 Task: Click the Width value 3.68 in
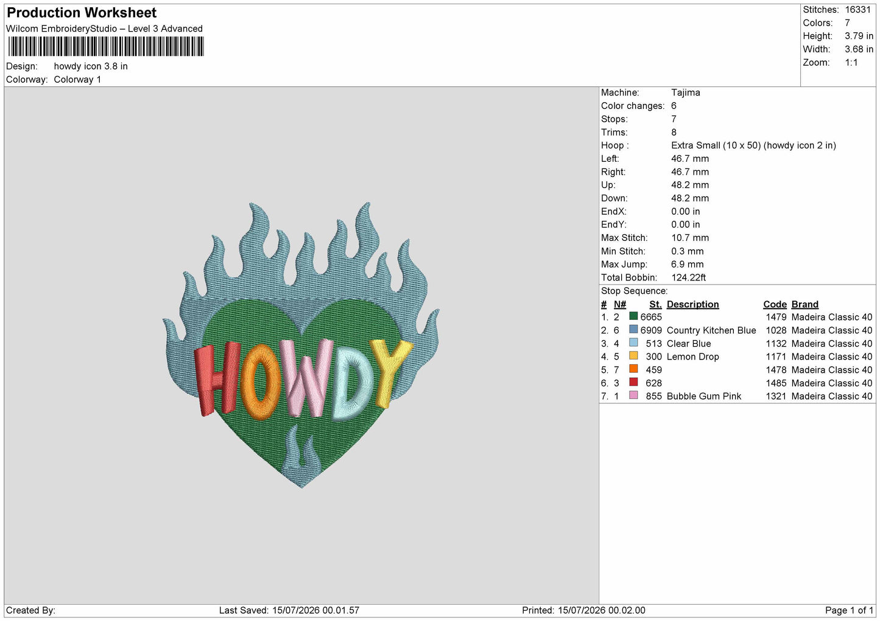click(859, 49)
